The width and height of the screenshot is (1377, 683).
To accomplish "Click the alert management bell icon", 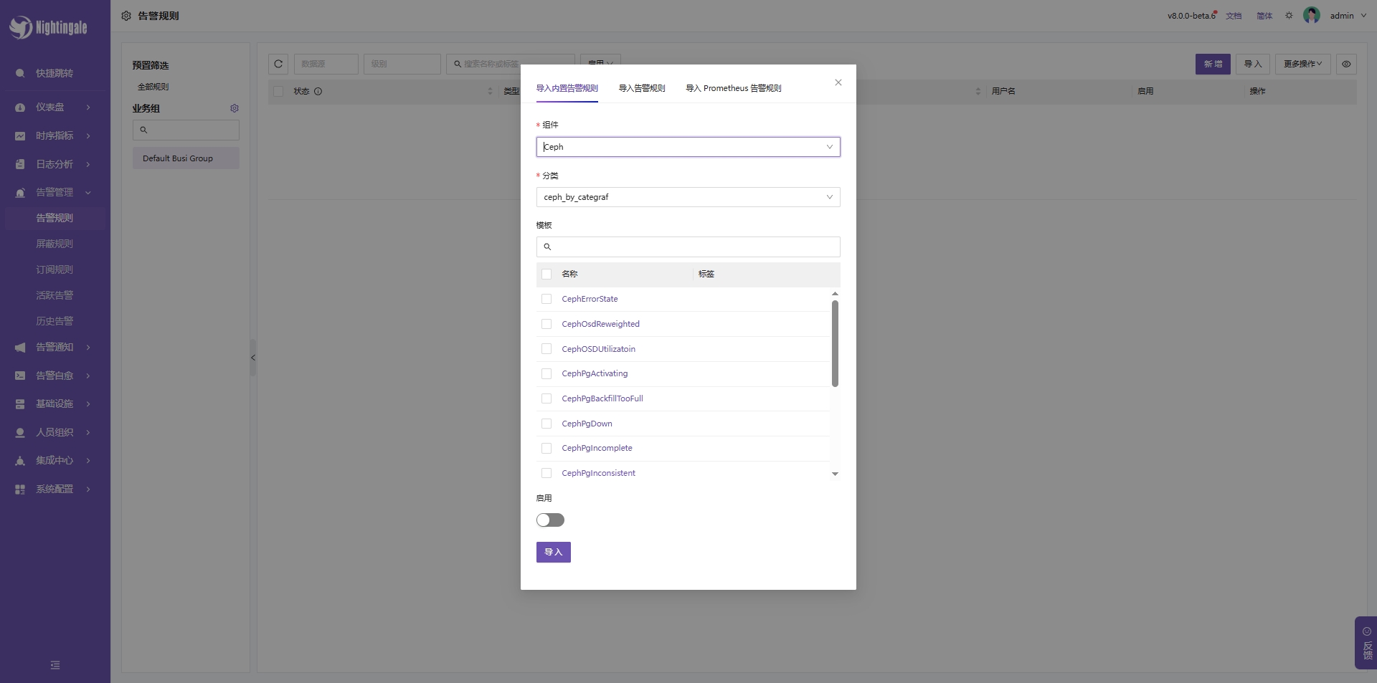I will click(x=20, y=193).
